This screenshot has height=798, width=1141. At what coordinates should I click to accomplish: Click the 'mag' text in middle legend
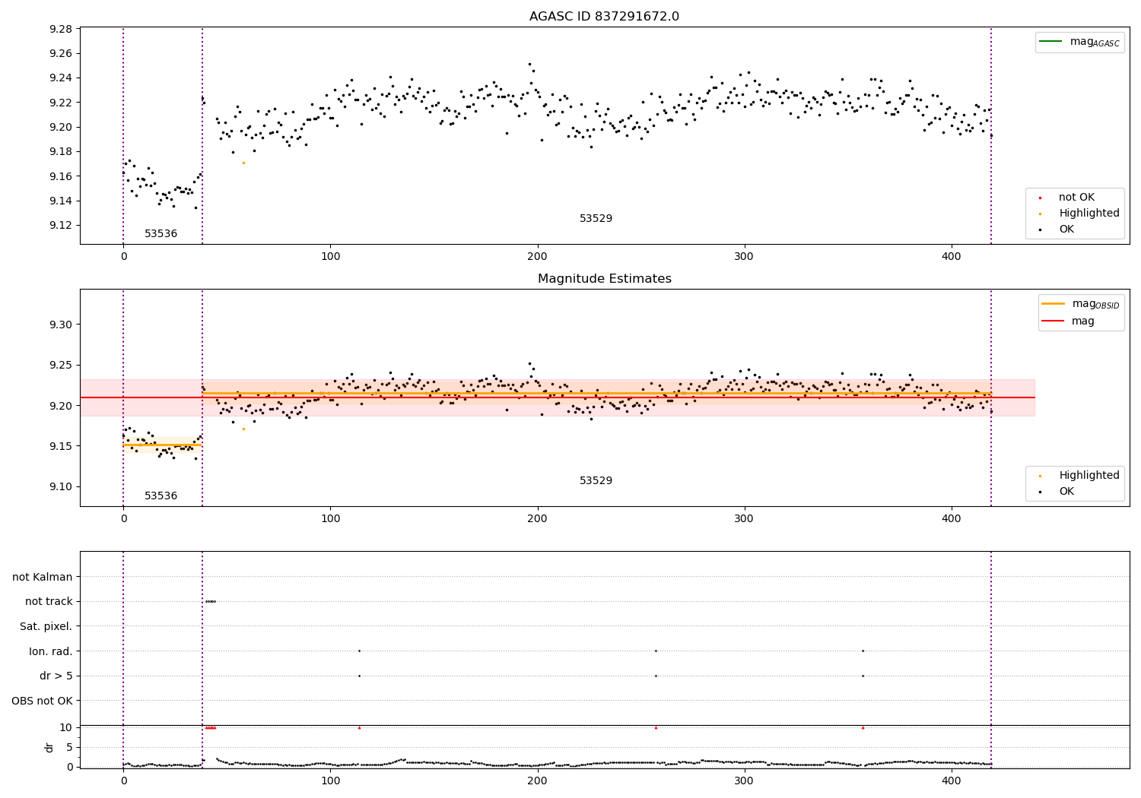pyautogui.click(x=1083, y=321)
